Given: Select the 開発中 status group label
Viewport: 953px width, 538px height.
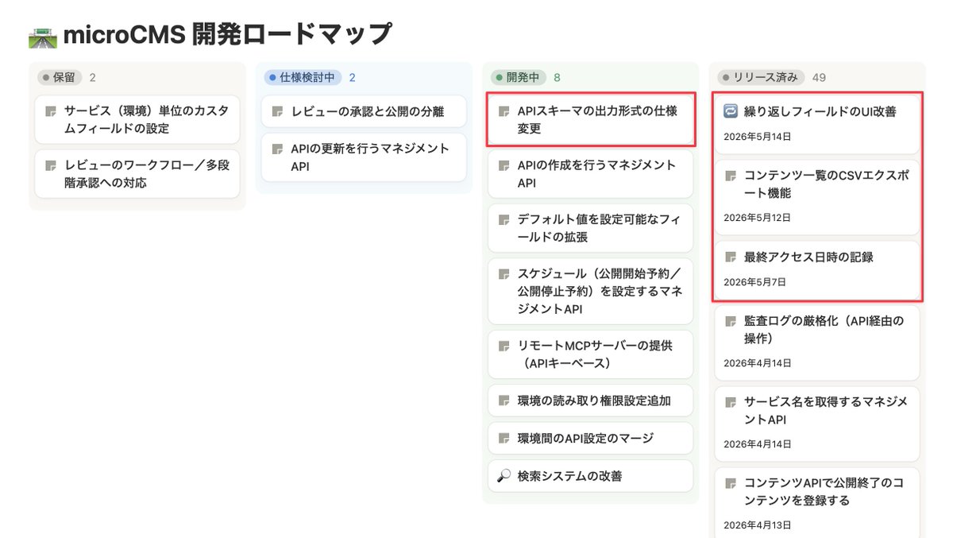Looking at the screenshot, I should point(519,77).
